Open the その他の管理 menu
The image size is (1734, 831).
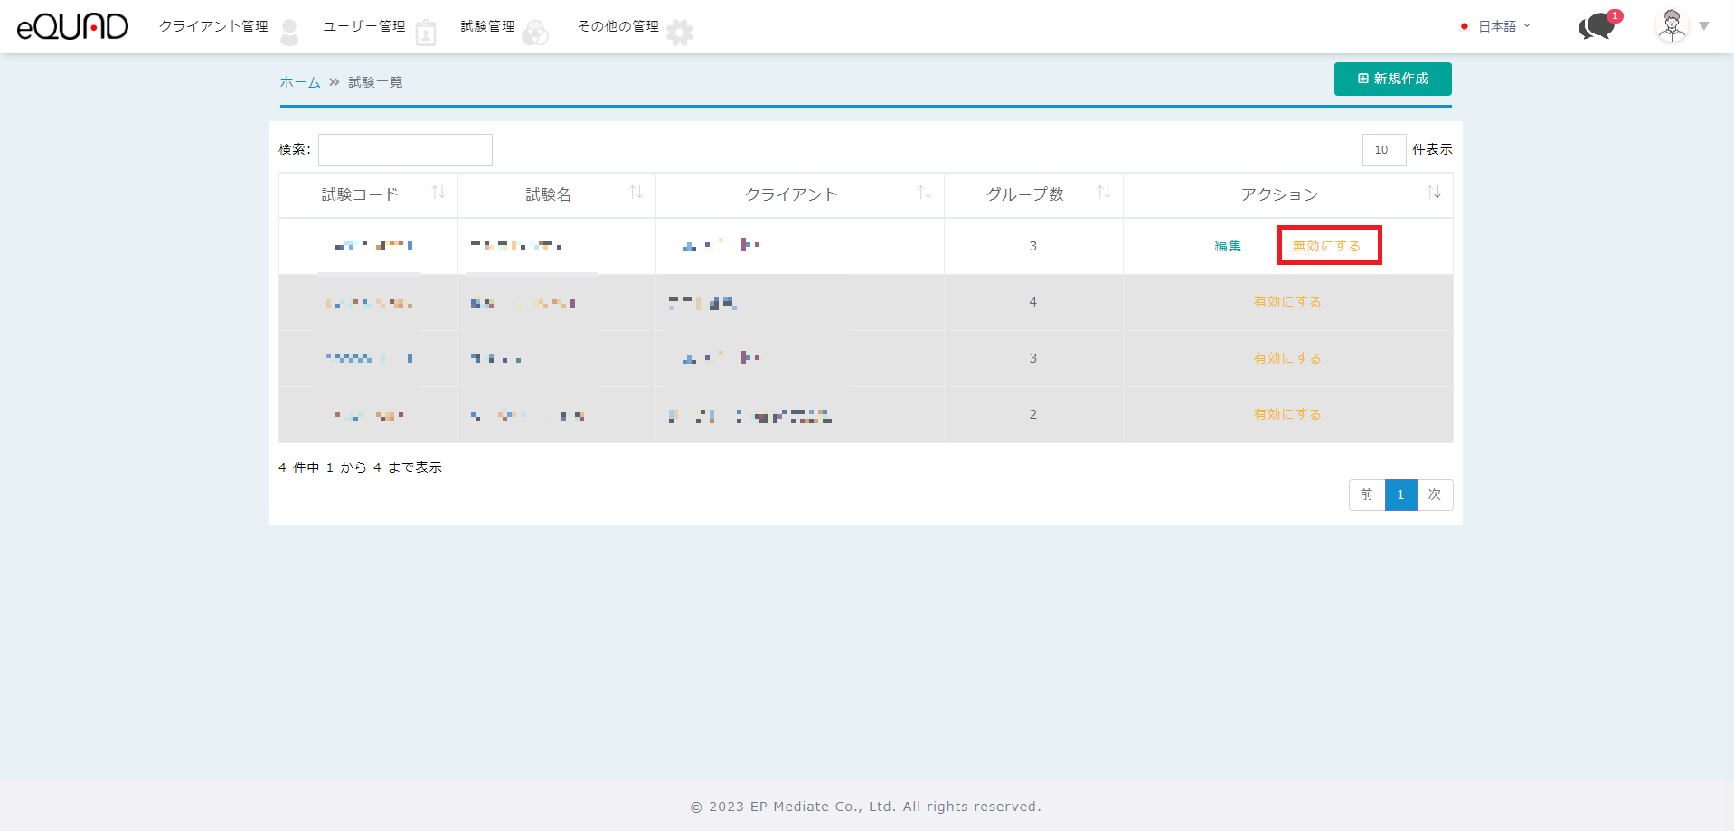(x=618, y=26)
